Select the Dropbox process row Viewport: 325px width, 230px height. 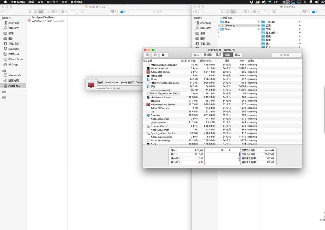[222, 115]
